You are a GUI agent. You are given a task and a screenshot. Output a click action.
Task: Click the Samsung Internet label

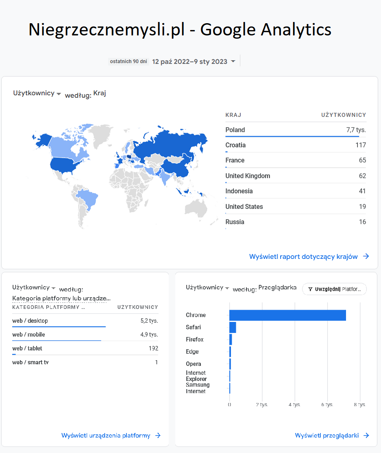coord(198,388)
